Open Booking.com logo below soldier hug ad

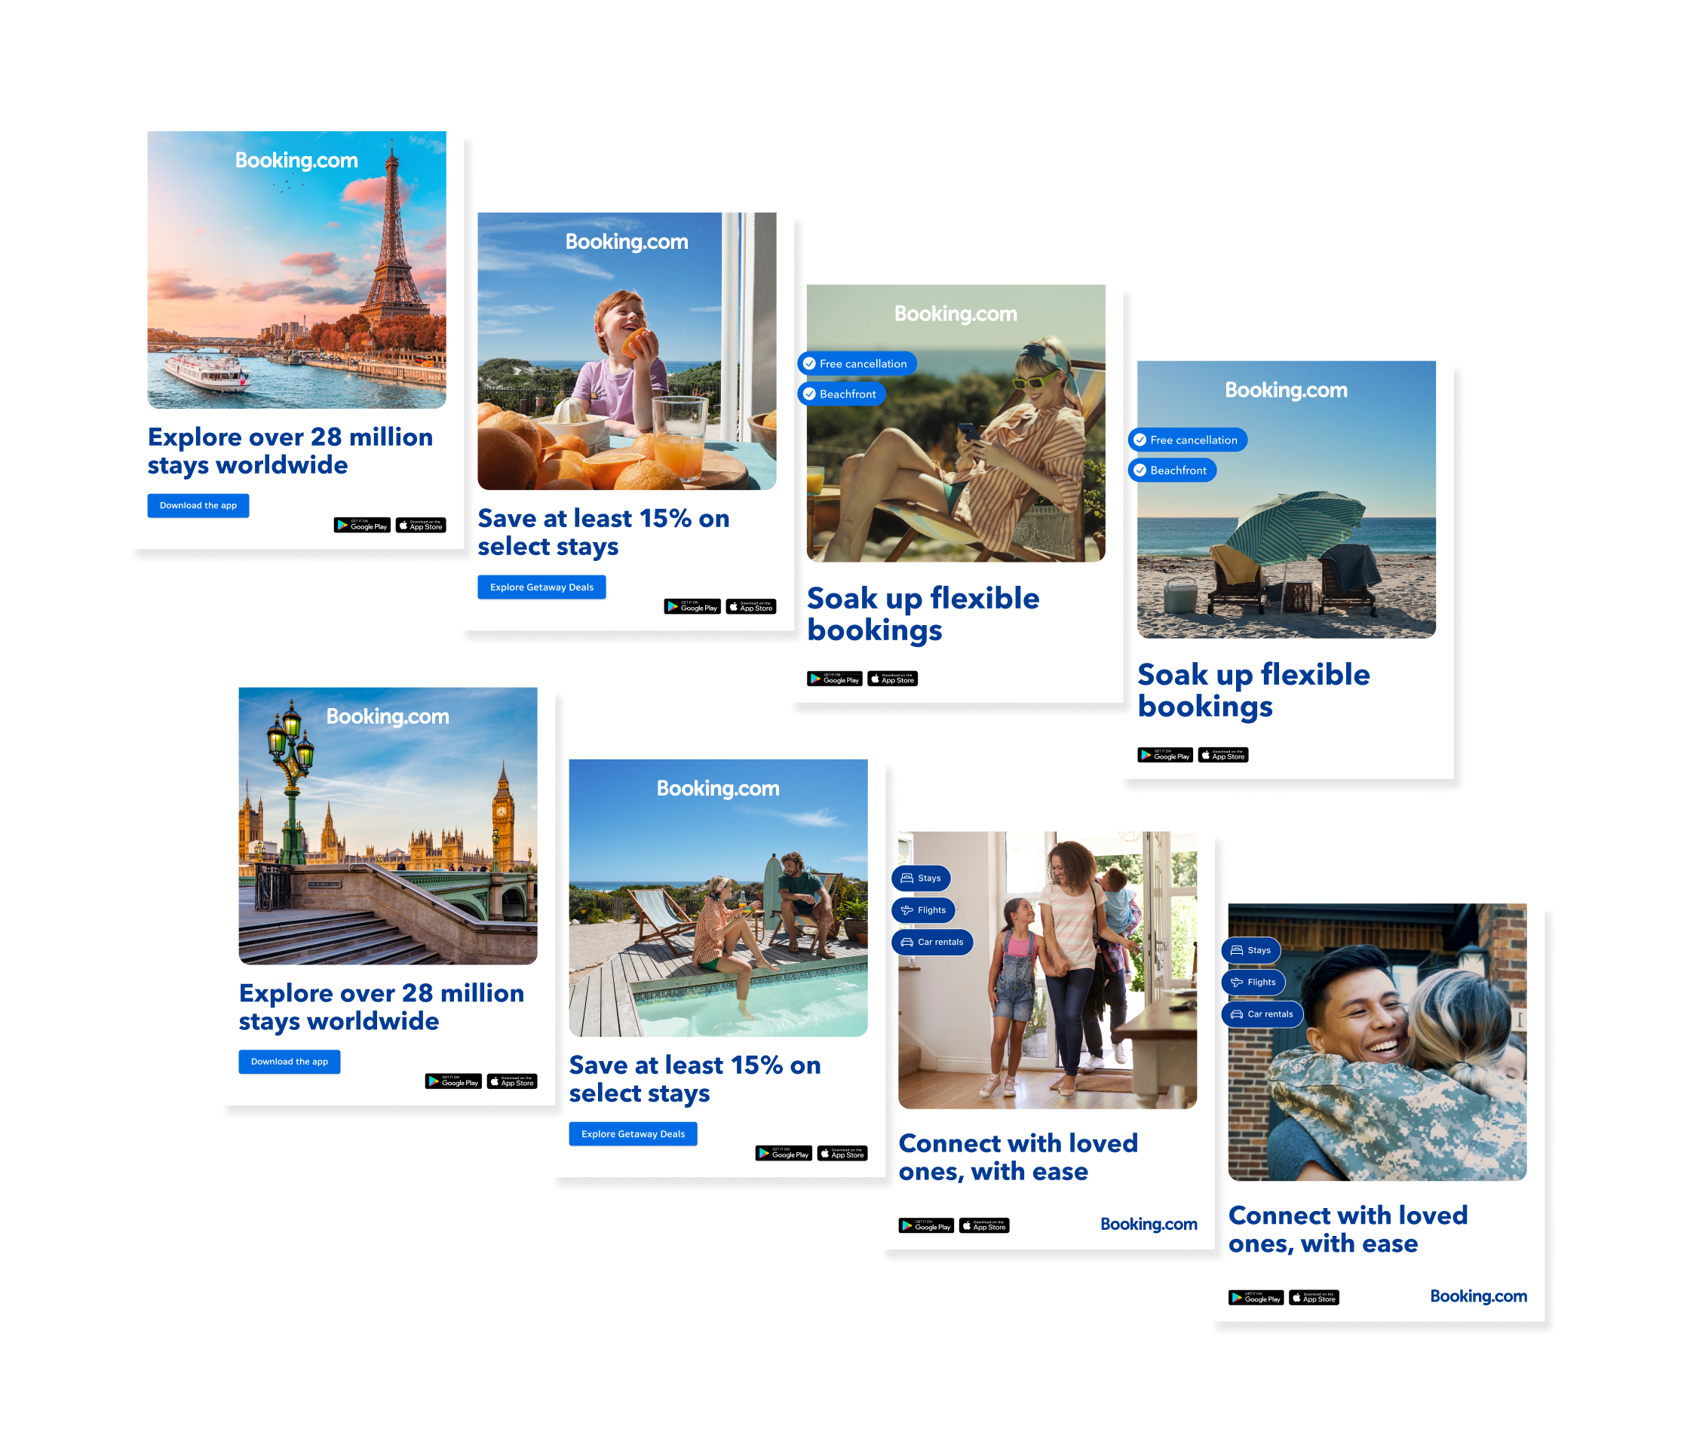(x=1479, y=1296)
